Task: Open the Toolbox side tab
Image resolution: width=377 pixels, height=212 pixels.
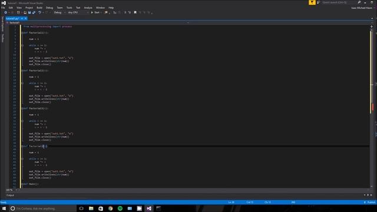Action: coord(2,38)
